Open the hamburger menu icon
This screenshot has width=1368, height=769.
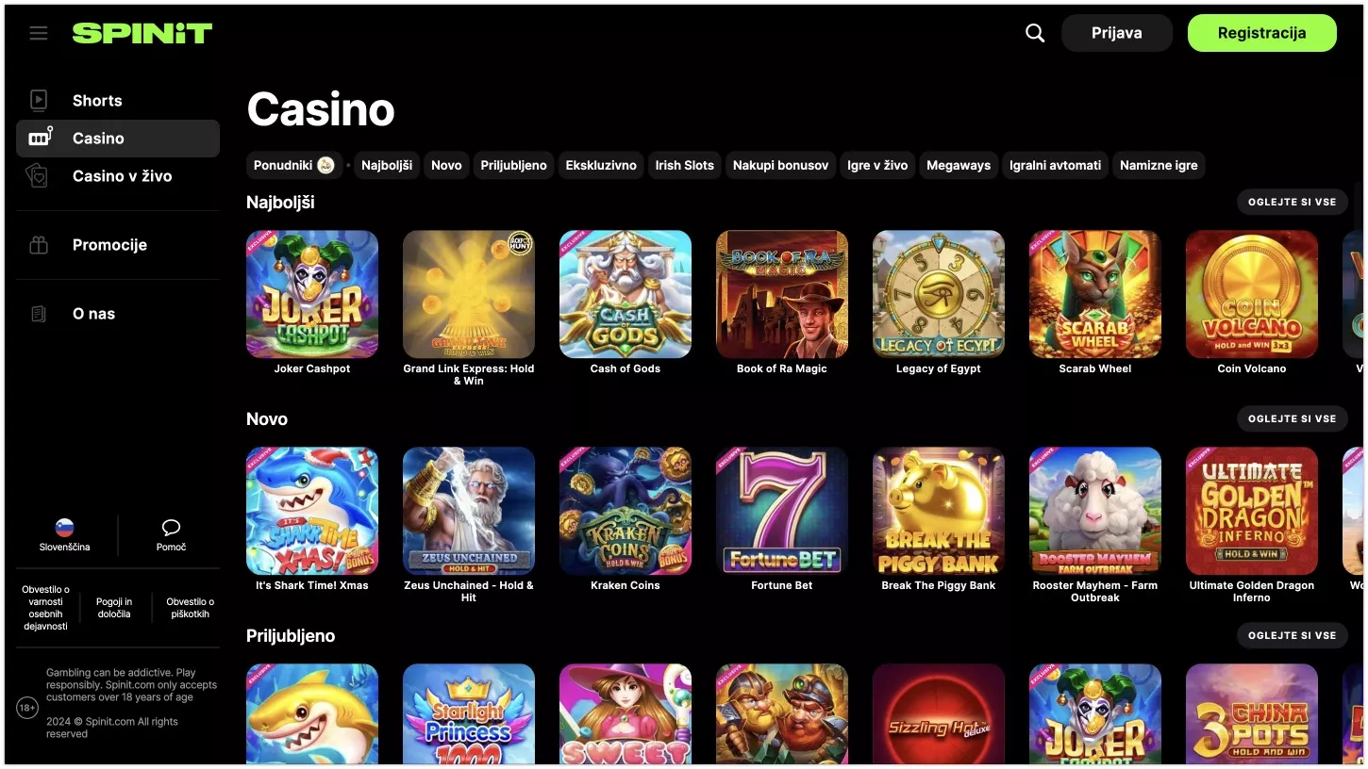(39, 33)
